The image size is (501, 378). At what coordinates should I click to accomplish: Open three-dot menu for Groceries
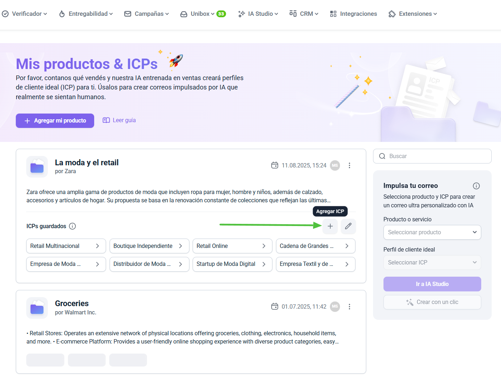[349, 306]
